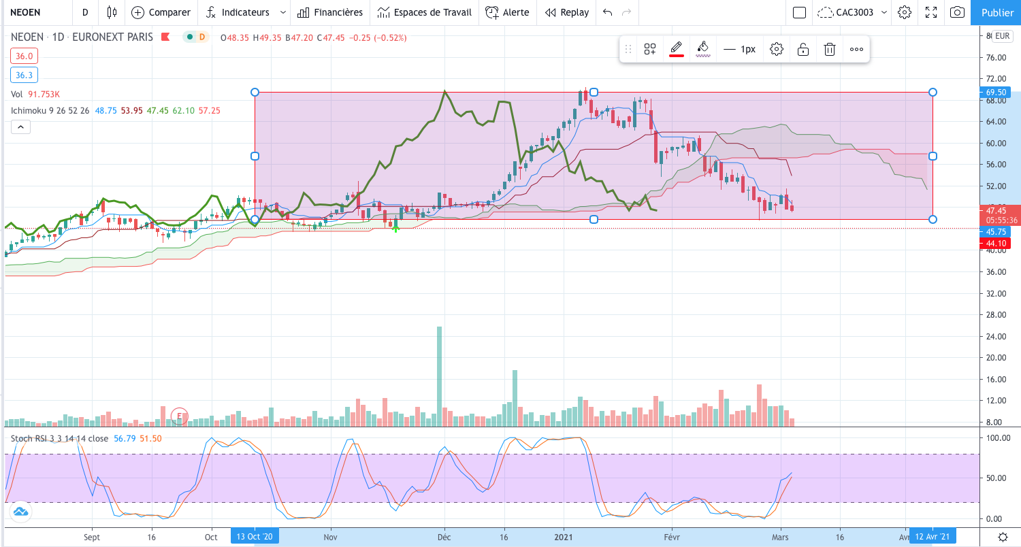Select the Stoch RSI 3 3 14 14 close legend
The height and width of the screenshot is (547, 1021).
tap(59, 439)
